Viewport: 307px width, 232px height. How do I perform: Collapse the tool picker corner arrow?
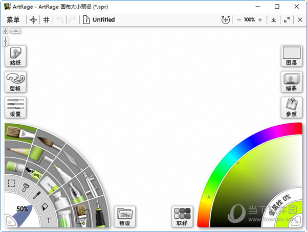10,222
